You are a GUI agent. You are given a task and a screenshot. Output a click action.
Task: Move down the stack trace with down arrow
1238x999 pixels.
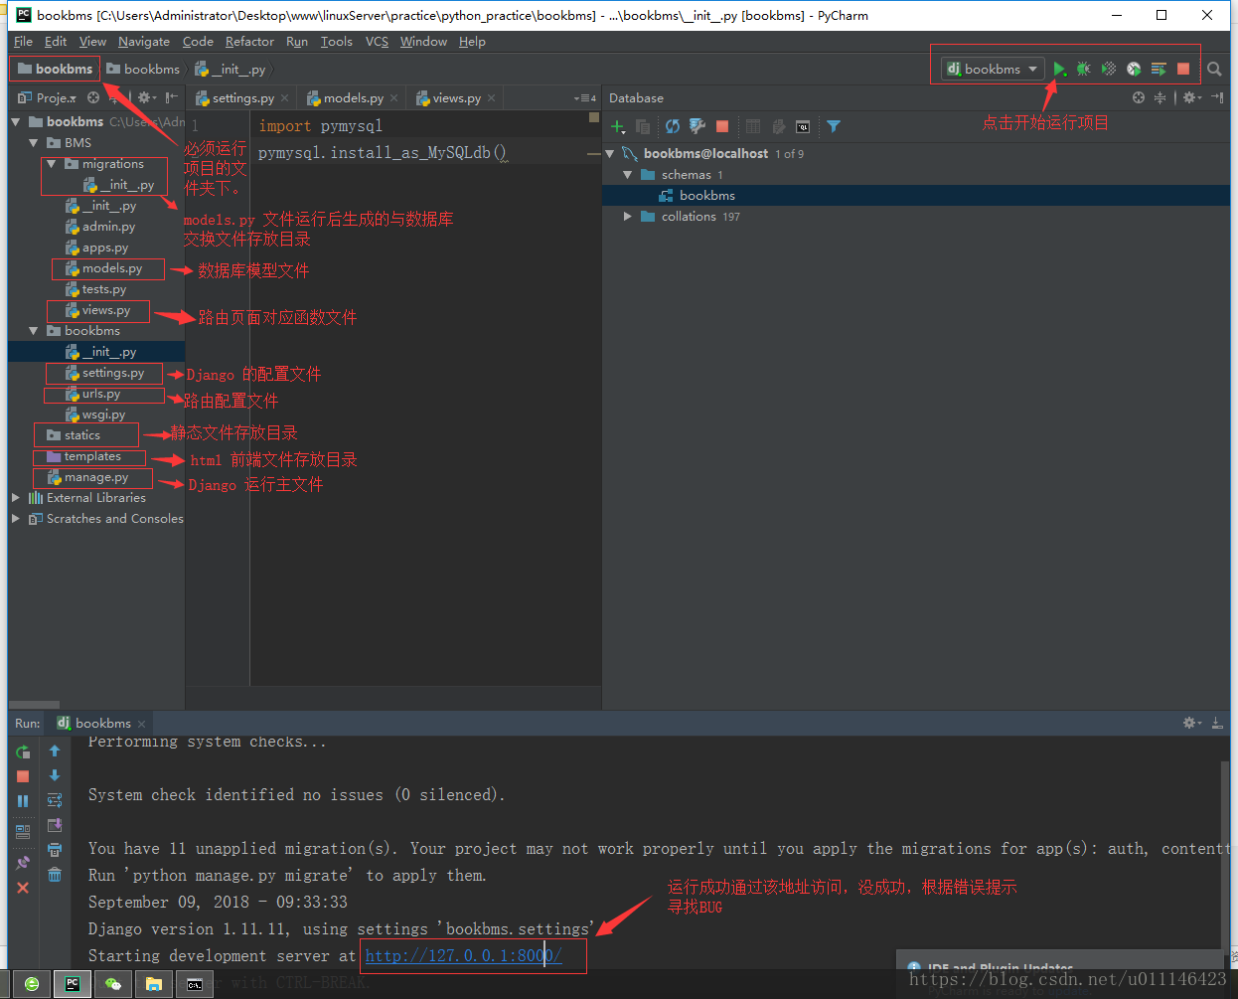click(x=55, y=775)
